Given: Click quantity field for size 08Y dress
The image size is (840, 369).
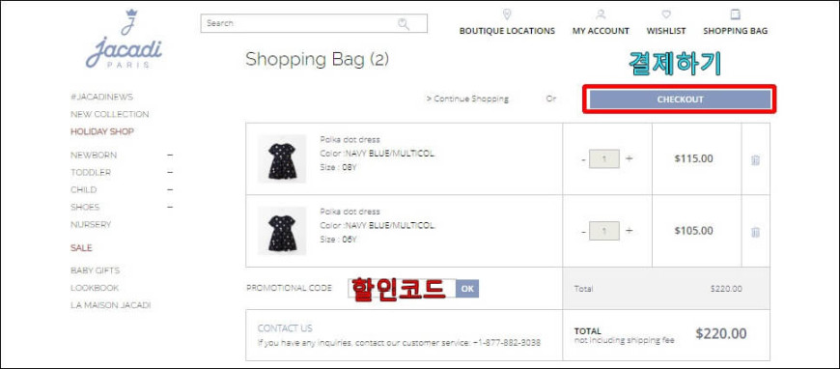Looking at the screenshot, I should (604, 159).
